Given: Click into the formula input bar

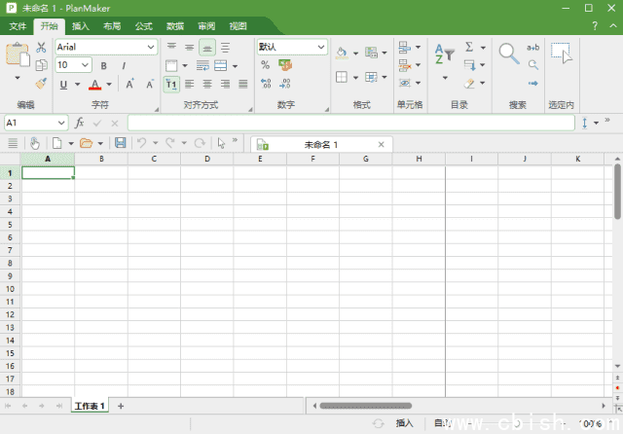Looking at the screenshot, I should (351, 123).
